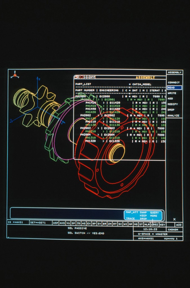Choose MODIFY from the Assembly side menu
Viewport: 190px width, 288px height.
(173, 104)
